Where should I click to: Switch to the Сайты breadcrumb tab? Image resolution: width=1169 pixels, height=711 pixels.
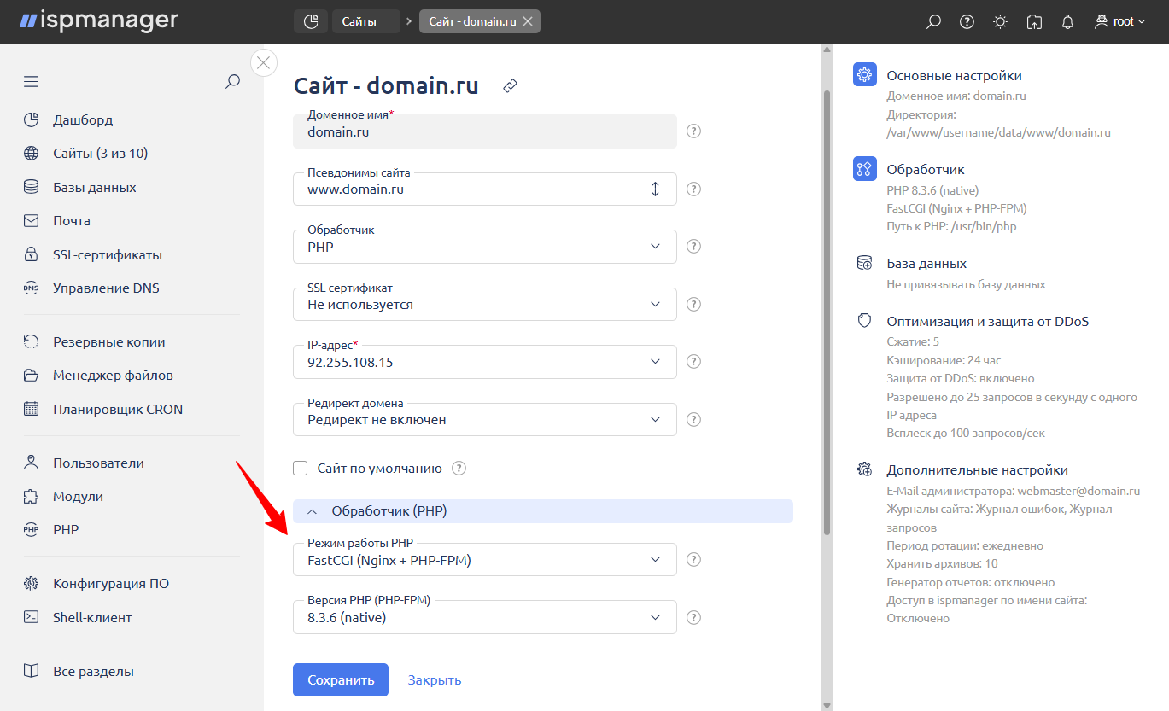point(365,21)
